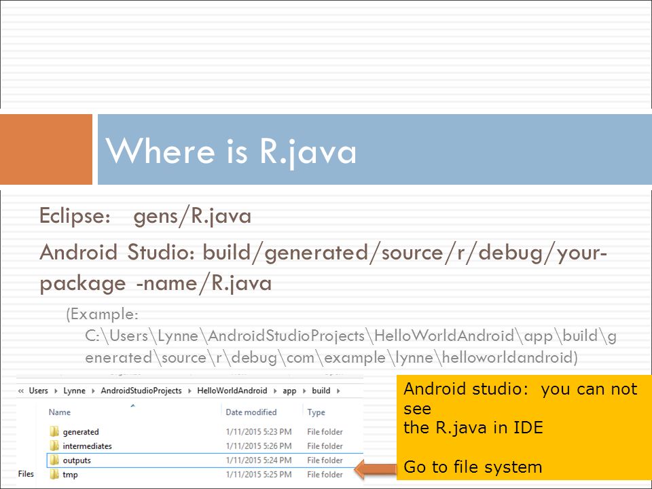Select the generated folder name

[x=81, y=432]
